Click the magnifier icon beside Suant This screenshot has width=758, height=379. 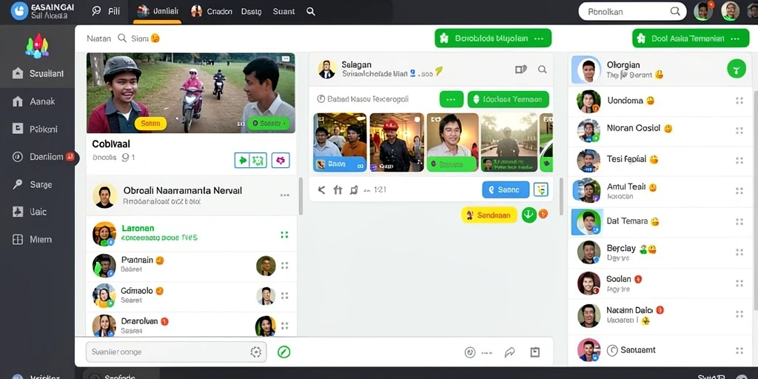tap(311, 12)
